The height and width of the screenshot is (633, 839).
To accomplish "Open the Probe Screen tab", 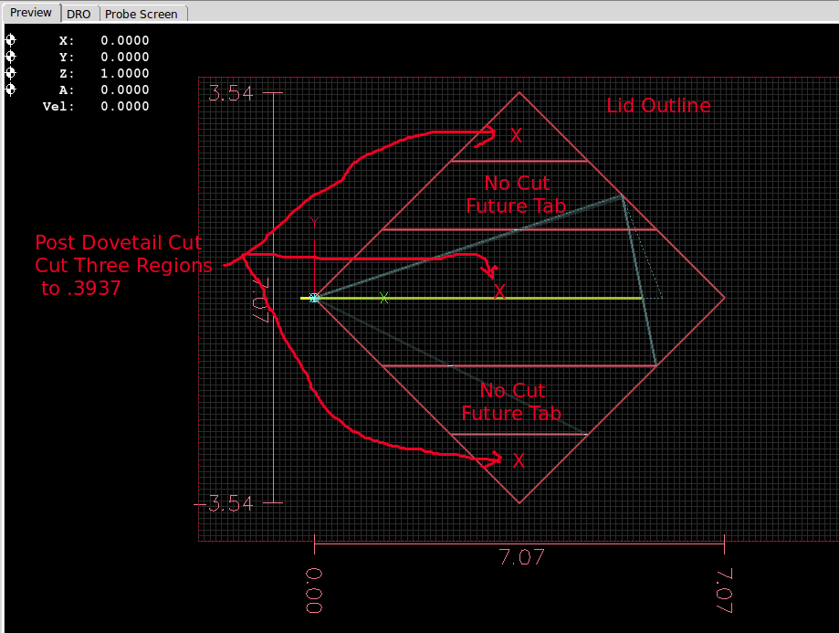I will tap(141, 15).
